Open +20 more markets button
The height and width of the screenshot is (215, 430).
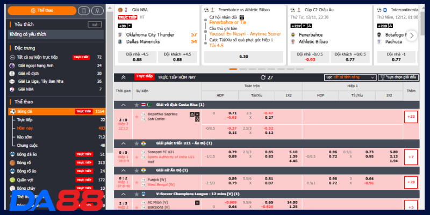coord(411,182)
